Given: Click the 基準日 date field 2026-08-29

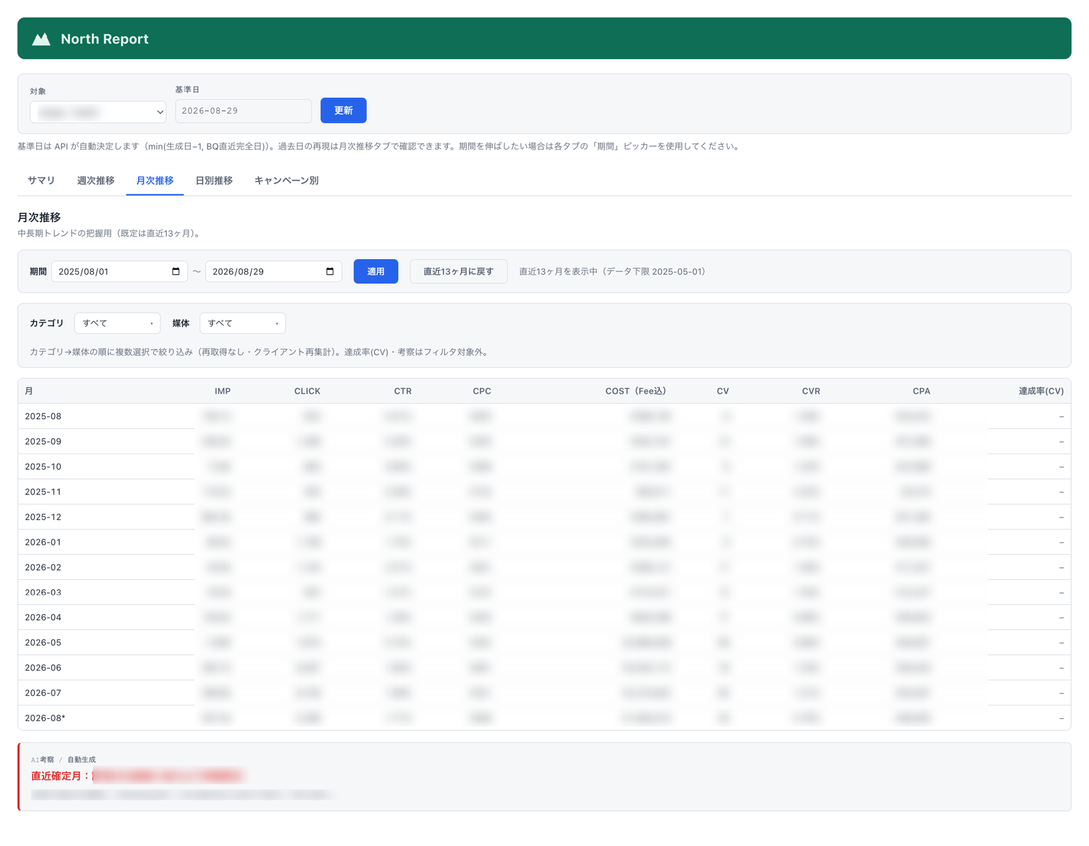Looking at the screenshot, I should tap(244, 111).
